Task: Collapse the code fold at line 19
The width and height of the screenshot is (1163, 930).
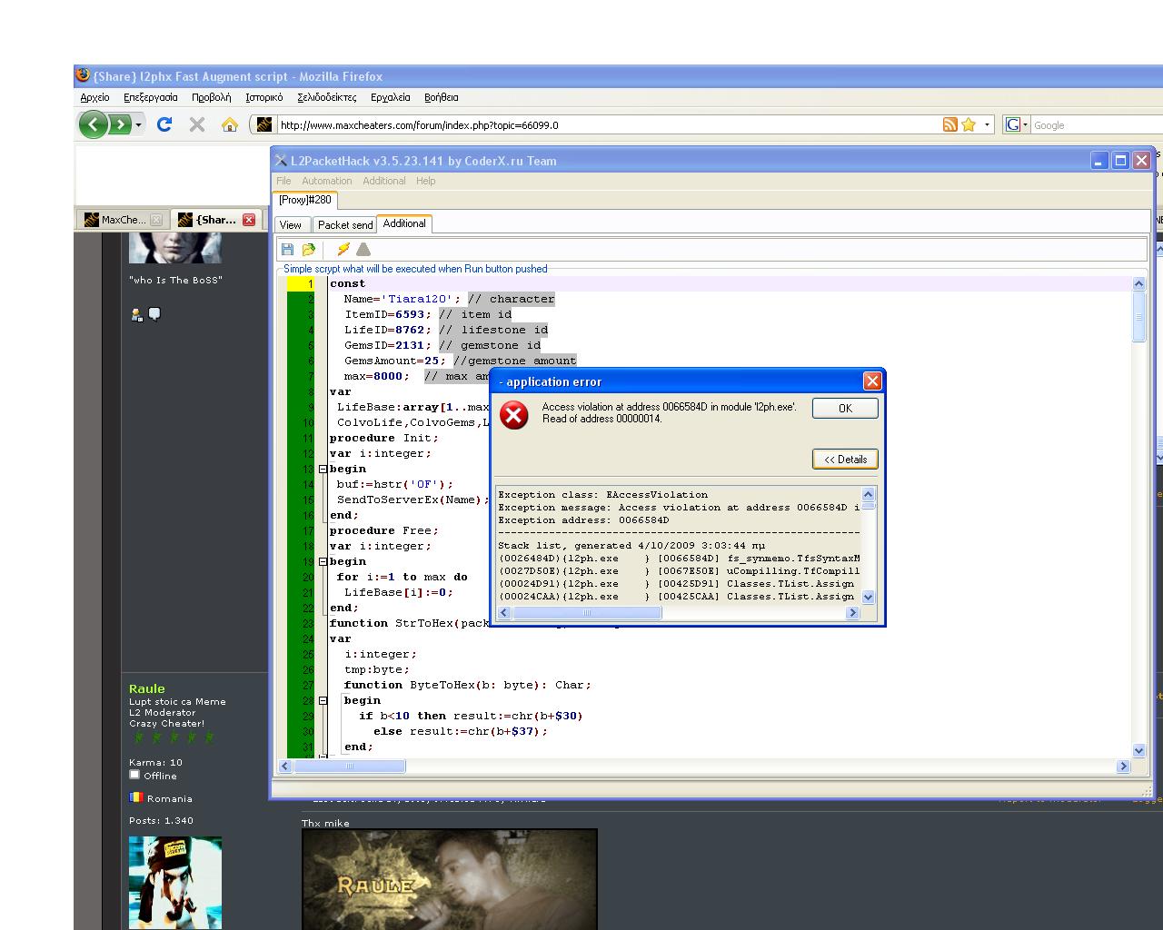Action: pos(323,561)
